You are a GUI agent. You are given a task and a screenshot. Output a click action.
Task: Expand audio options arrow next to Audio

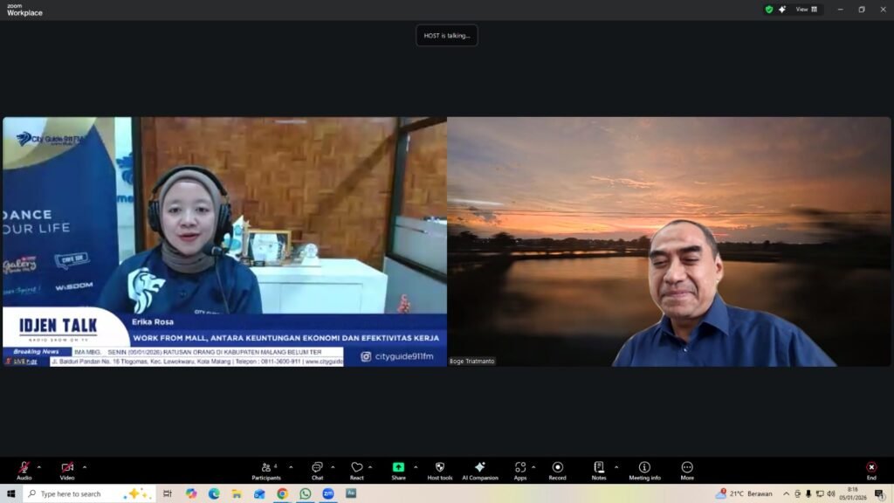click(39, 467)
